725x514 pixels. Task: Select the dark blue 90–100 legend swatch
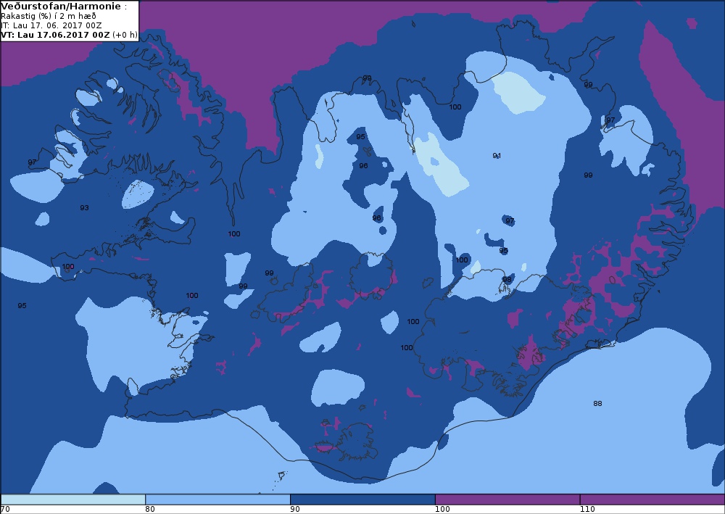coord(362,500)
